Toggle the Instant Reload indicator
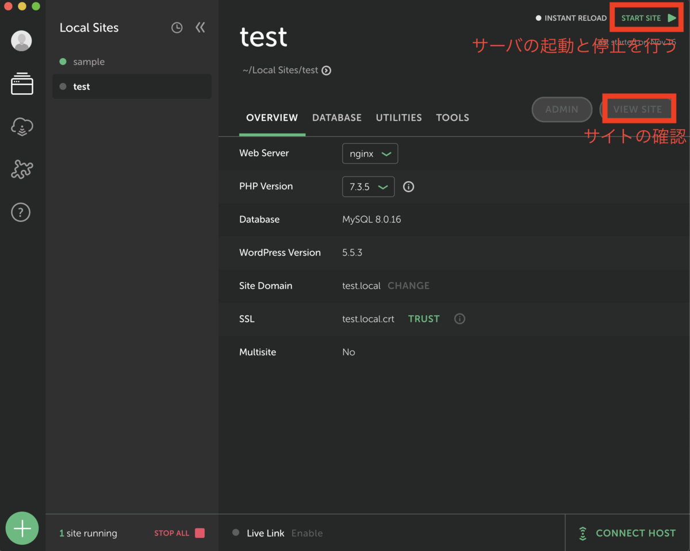690x551 pixels. tap(571, 18)
